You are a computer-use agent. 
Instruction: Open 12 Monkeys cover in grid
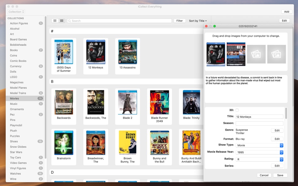96,52
